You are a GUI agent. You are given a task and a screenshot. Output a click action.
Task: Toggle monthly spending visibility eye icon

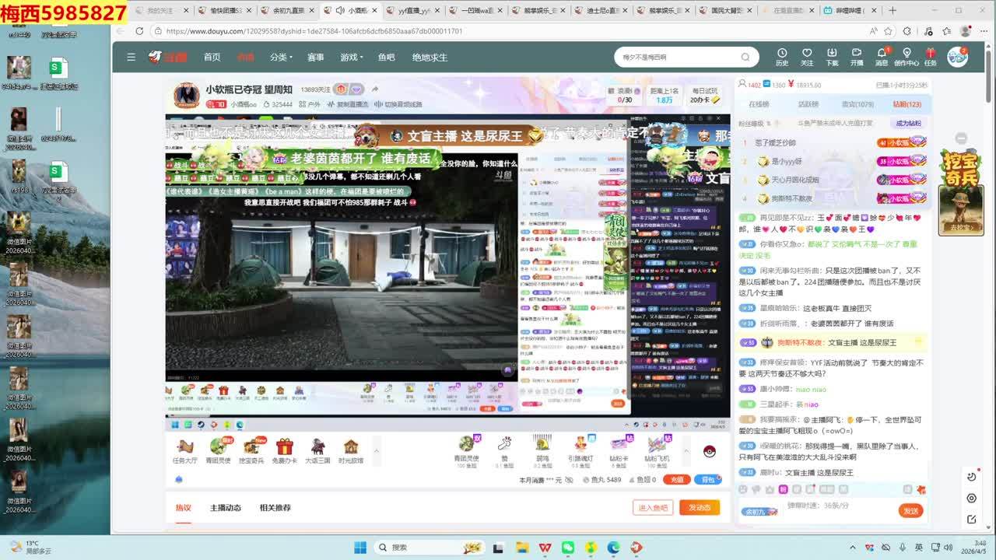click(567, 480)
